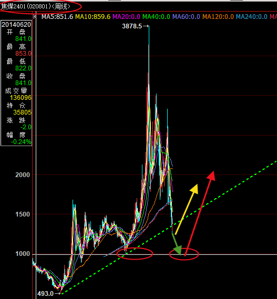The image size is (277, 299).
Task: Select the MA10:859.6 moving average label
Action: (x=93, y=17)
